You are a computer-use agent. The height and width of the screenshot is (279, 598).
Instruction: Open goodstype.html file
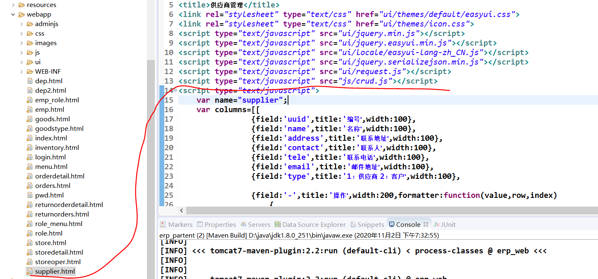(x=59, y=129)
